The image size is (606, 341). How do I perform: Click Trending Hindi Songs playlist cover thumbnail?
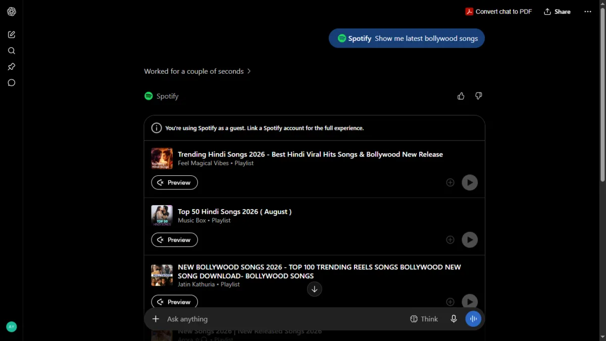[x=162, y=159]
